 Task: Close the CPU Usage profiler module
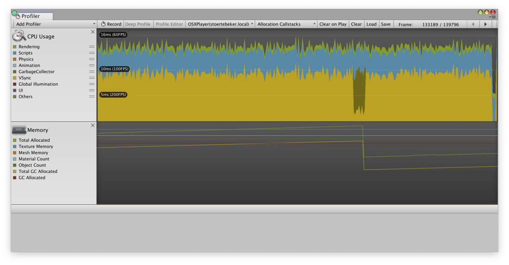coord(93,32)
